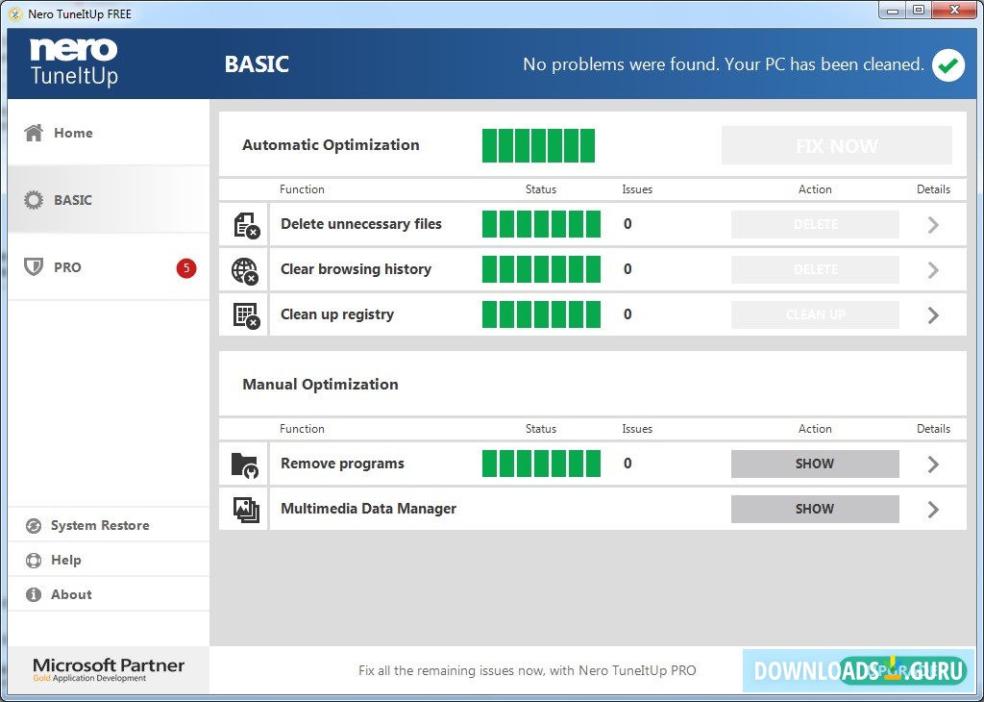Click the Clear browsing history status bar
984x702 pixels.
click(541, 269)
